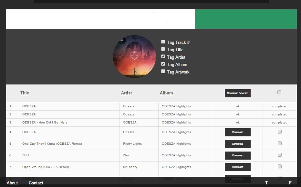Select title 'ODESZA - How Did I Get Here'
Viewport: 301px width, 187px height.
pos(45,123)
